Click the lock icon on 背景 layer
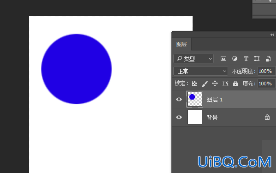 pyautogui.click(x=267, y=117)
